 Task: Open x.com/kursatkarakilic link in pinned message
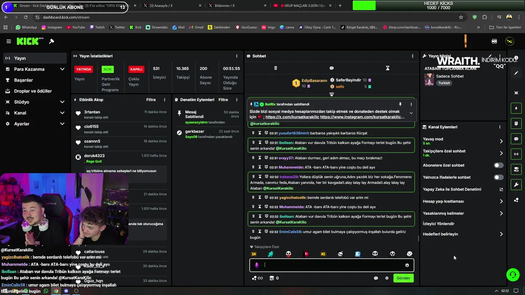tap(292, 117)
